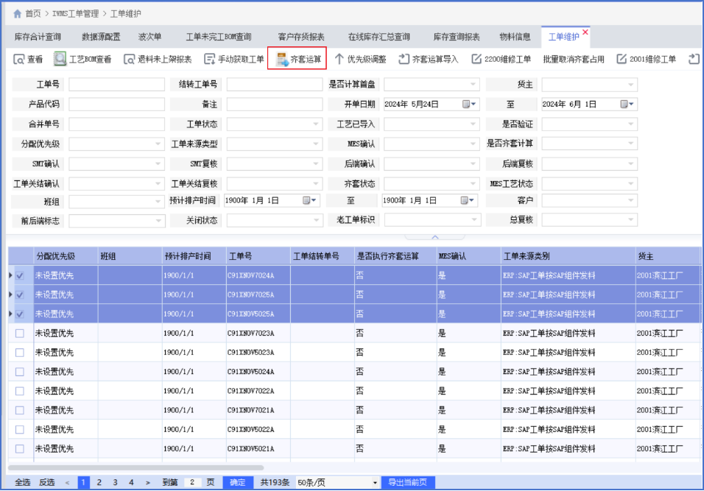Open the 开单日期 date picker dropdown
The image size is (704, 491).
(x=473, y=105)
